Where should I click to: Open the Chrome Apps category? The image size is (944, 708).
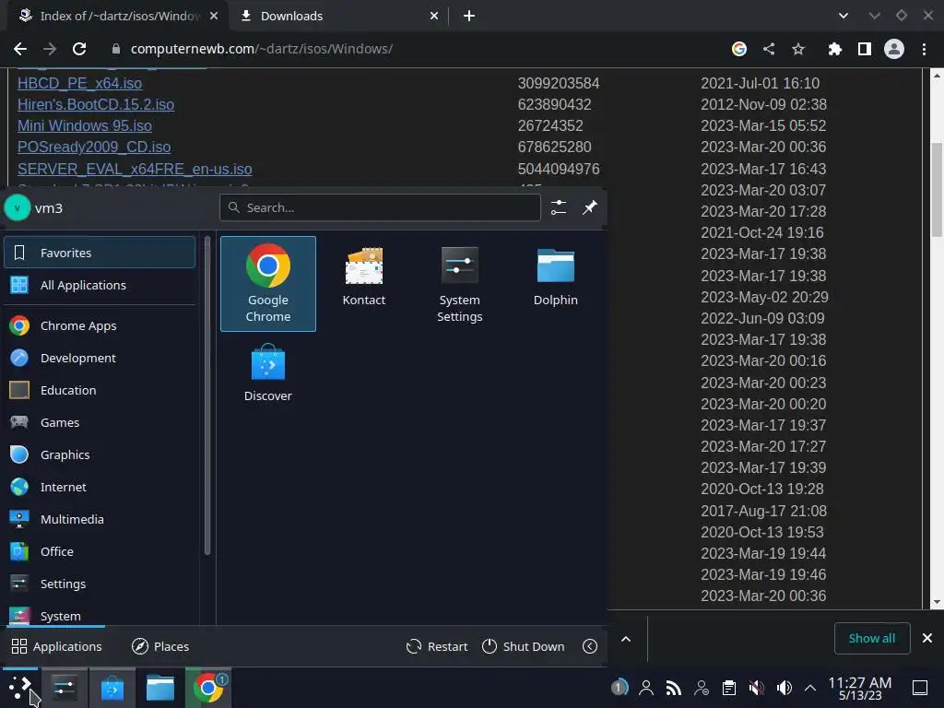pos(100,325)
